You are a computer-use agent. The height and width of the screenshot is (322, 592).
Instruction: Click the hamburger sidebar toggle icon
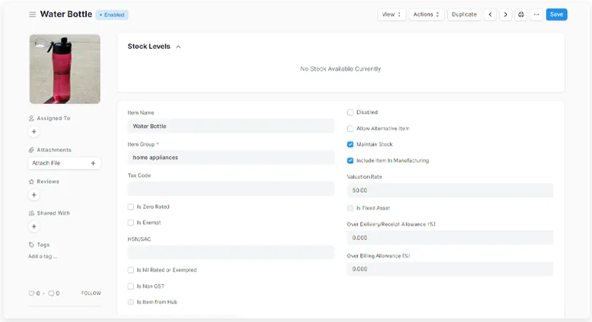click(32, 14)
